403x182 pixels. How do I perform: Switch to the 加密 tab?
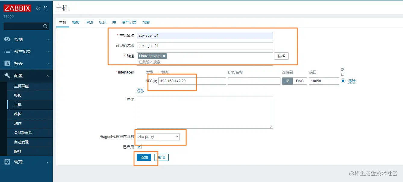click(146, 23)
